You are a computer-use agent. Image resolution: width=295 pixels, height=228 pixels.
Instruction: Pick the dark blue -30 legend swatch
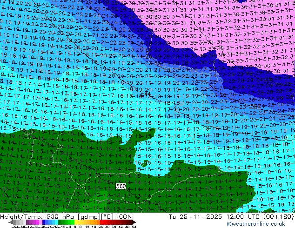click(x=44, y=222)
